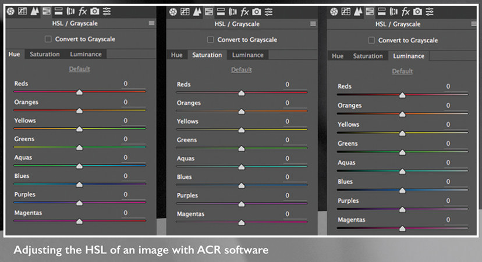Viewport: 482px width, 262px height.
Task: Click the Yellows hue slider handle
Action: 79,129
